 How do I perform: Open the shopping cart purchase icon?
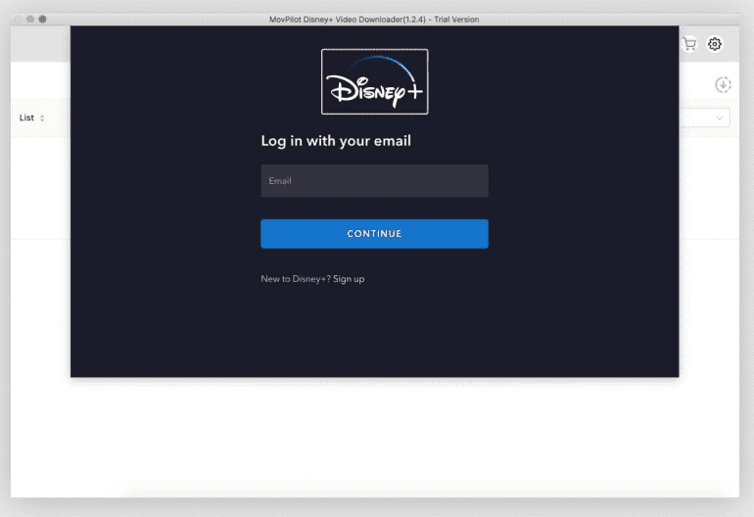tap(689, 44)
